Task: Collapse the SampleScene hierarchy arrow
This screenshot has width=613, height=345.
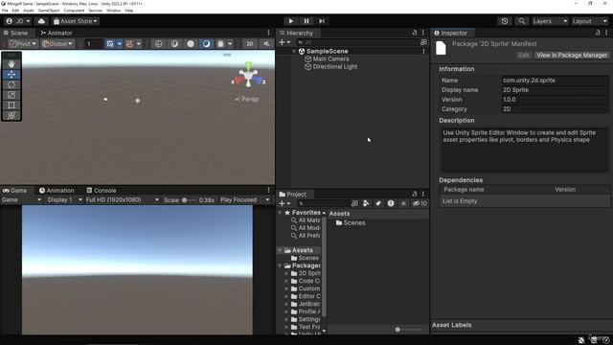Action: 294,51
